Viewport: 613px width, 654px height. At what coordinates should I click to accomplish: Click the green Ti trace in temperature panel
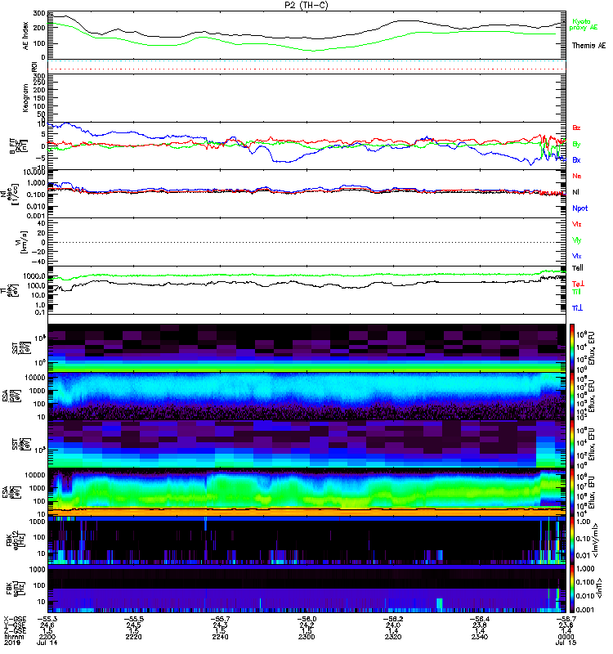(x=306, y=275)
